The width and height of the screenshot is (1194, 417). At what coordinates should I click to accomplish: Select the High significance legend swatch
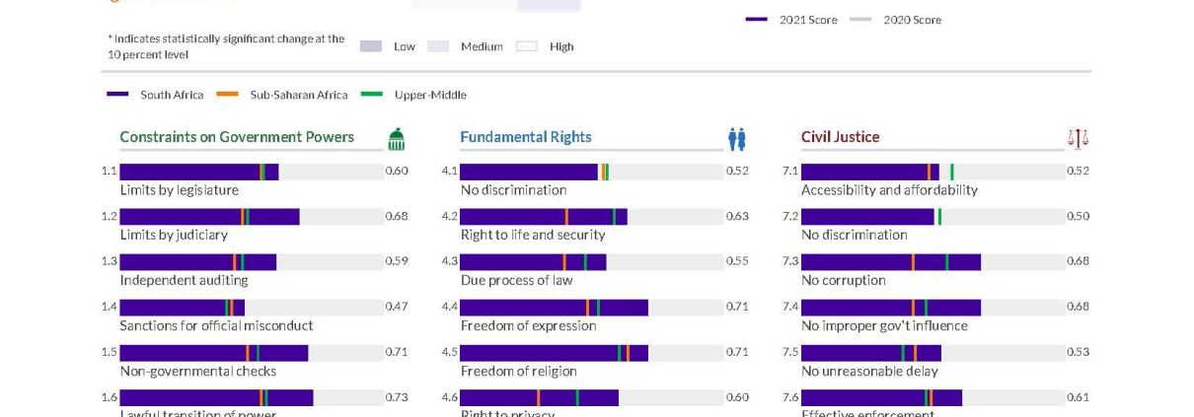tap(526, 46)
